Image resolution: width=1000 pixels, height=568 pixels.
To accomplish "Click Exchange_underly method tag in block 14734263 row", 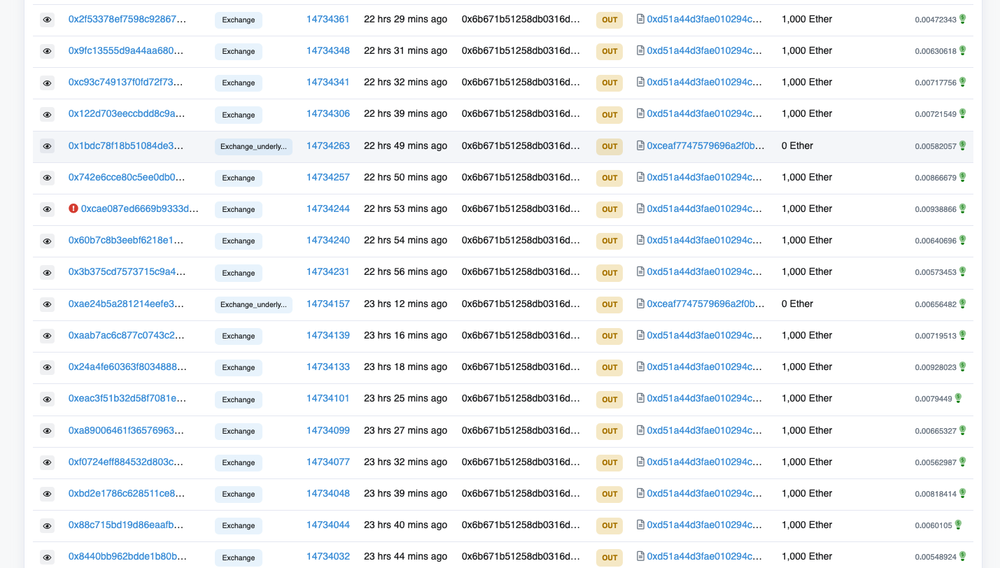I will [253, 146].
